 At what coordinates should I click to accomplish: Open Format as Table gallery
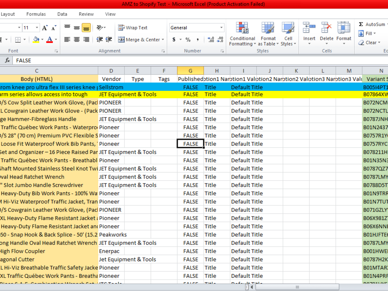pyautogui.click(x=268, y=34)
